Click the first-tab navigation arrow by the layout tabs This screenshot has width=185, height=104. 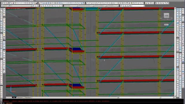click(x=7, y=97)
